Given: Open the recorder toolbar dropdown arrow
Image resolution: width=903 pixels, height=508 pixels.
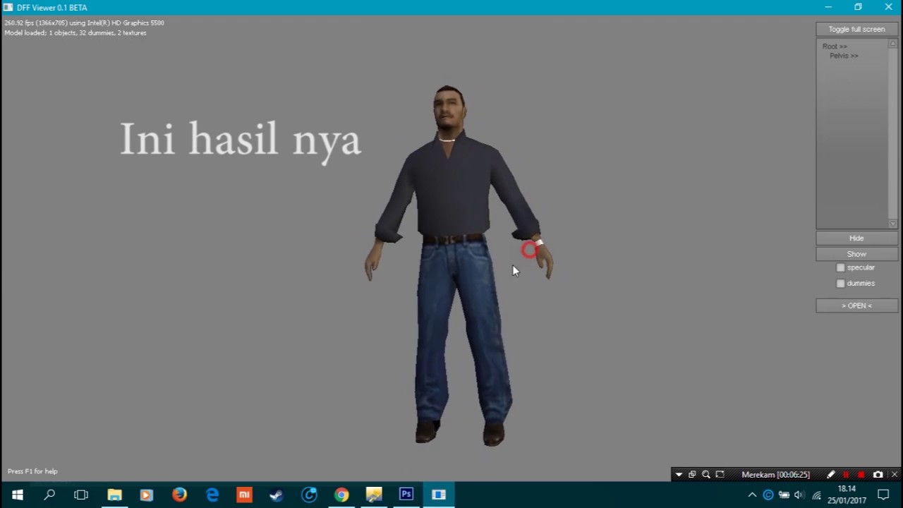Looking at the screenshot, I should 679,475.
